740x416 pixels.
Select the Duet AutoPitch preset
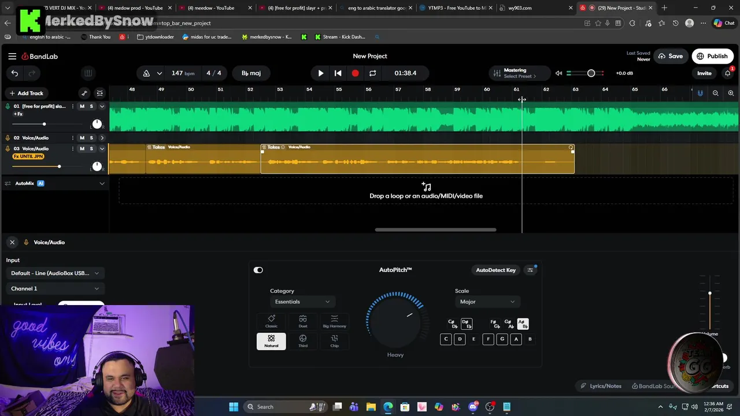[303, 322]
